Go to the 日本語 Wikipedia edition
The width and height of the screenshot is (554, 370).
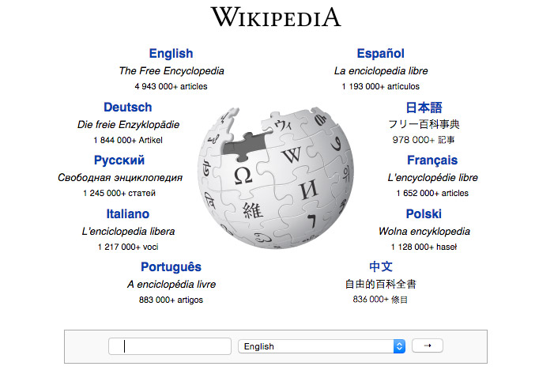pos(424,107)
